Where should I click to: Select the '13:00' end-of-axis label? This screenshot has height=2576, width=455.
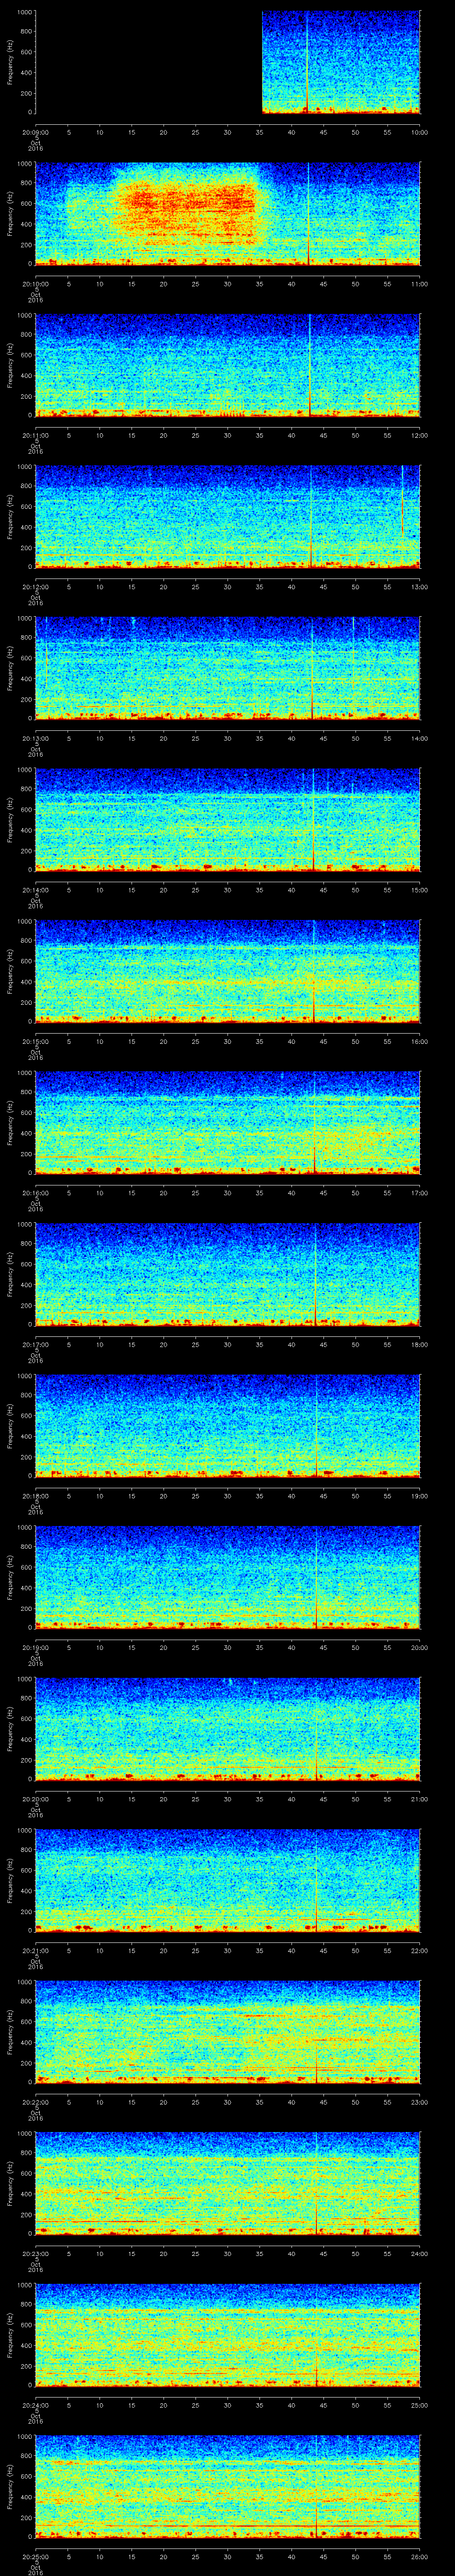(420, 586)
